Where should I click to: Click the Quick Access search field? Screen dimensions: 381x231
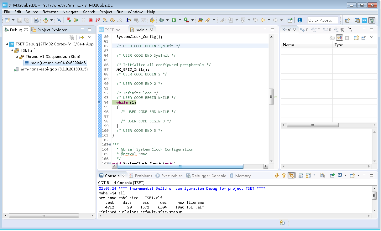click(x=323, y=20)
